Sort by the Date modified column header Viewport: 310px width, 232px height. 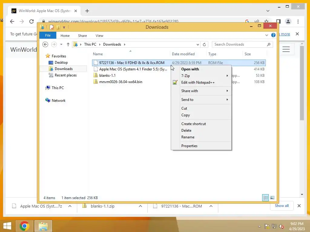pyautogui.click(x=188, y=54)
